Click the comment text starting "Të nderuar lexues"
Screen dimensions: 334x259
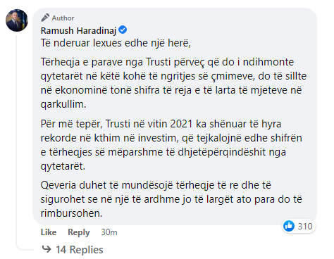click(x=116, y=43)
